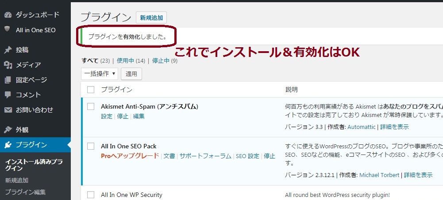Screen dimensions: 443x200
Task: Click the pages icon beside 固定ページ
Action: pyautogui.click(x=8, y=80)
